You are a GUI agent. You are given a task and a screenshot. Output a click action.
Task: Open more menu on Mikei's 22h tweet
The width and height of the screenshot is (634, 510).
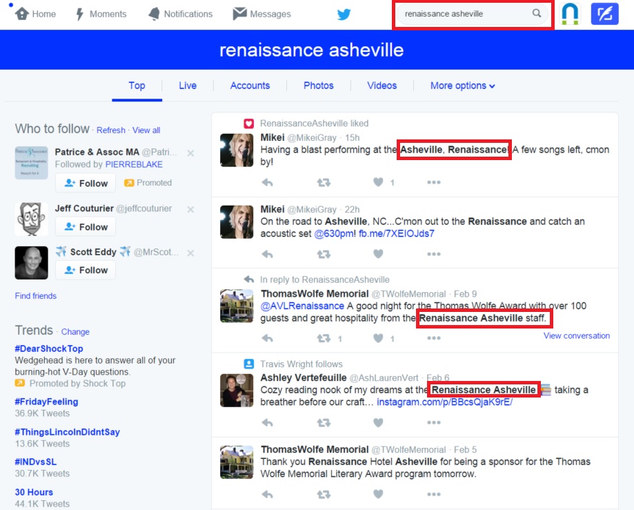pos(433,254)
